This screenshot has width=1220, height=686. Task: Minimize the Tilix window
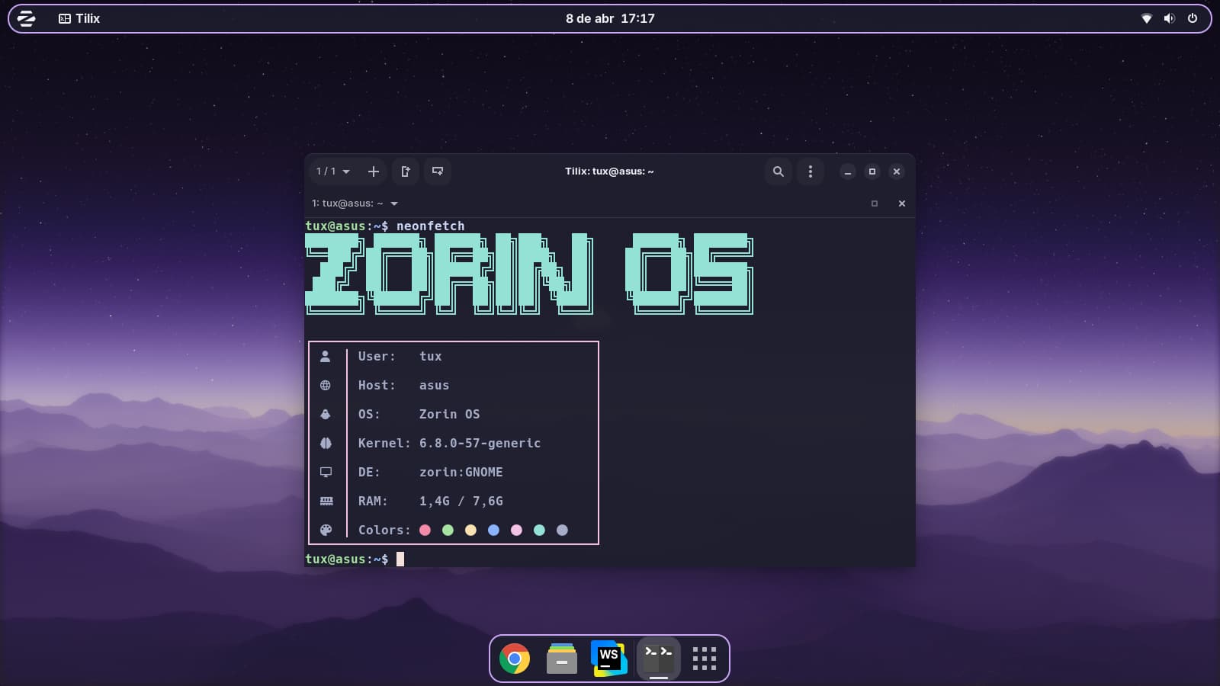click(x=848, y=171)
